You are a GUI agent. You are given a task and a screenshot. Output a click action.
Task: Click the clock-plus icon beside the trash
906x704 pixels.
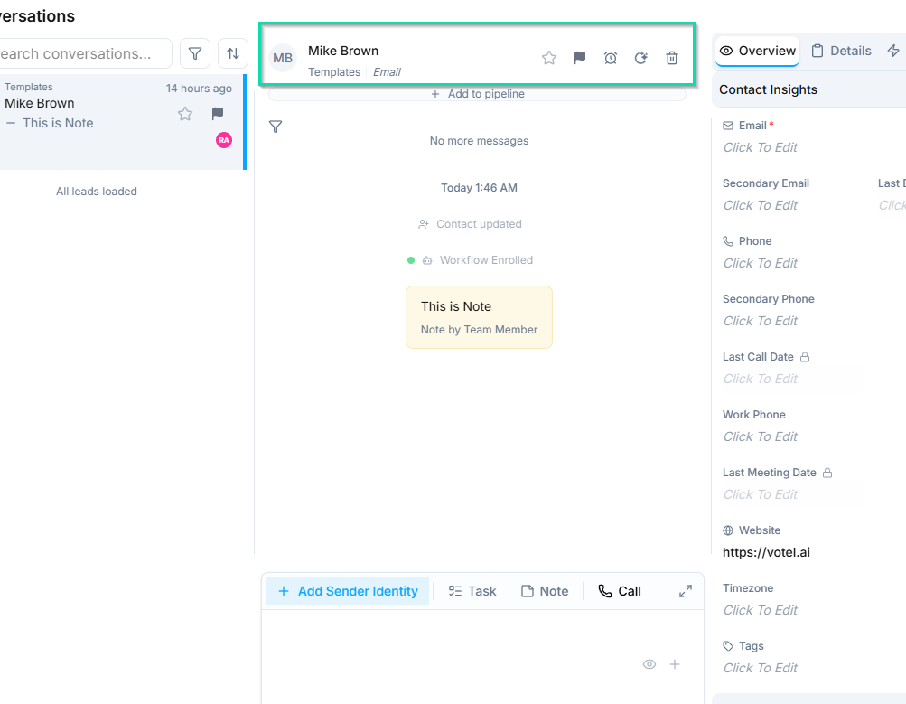coord(641,58)
